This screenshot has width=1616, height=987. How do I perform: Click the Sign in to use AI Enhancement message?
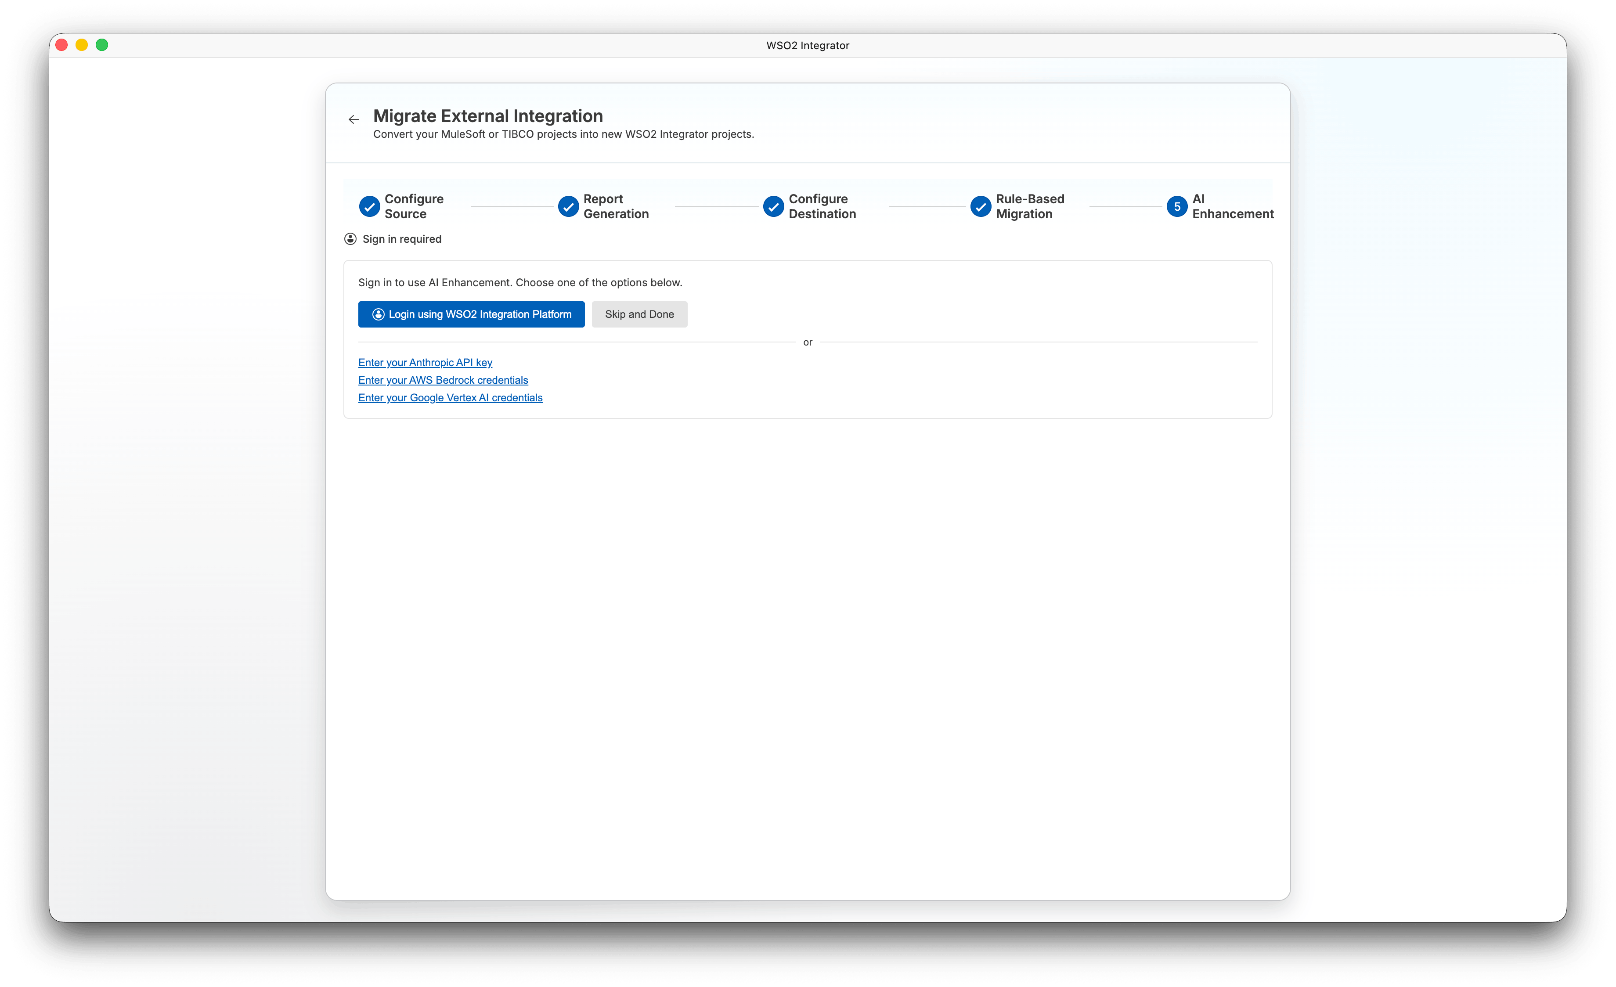(x=520, y=283)
